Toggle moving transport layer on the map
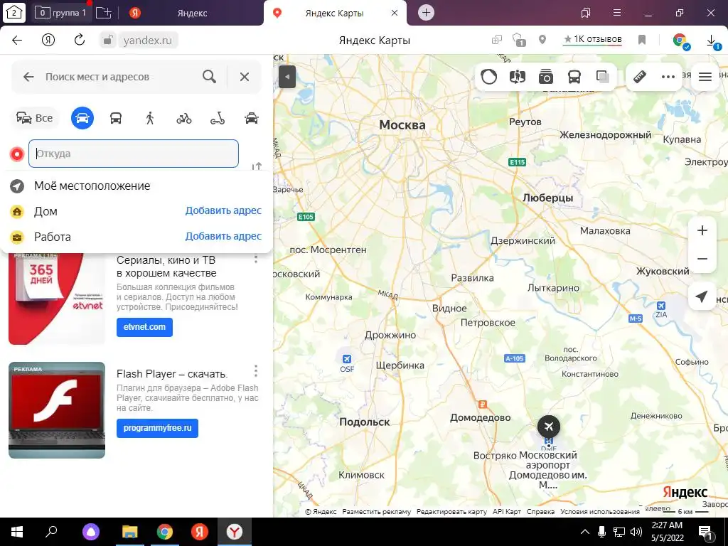Viewport: 728px width, 546px height. (x=574, y=77)
